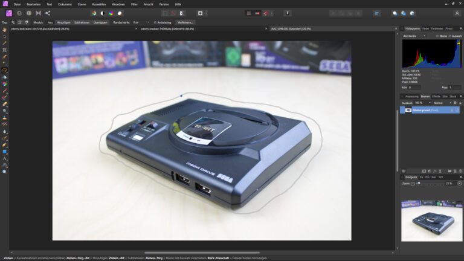Open the Snapping options dropdown arrow
Image resolution: width=464 pixels, height=261 pixels.
pyautogui.click(x=272, y=13)
